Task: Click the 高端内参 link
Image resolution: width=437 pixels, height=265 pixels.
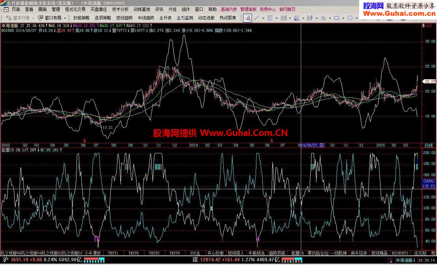Action: [x=229, y=9]
